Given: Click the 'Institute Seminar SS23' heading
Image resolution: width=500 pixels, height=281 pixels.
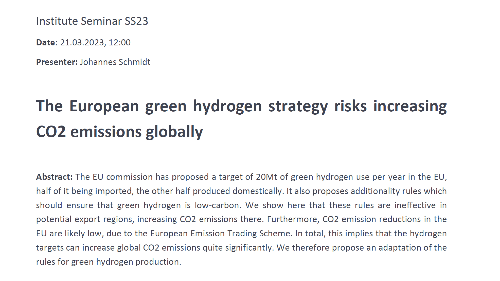Looking at the screenshot, I should click(x=92, y=21).
